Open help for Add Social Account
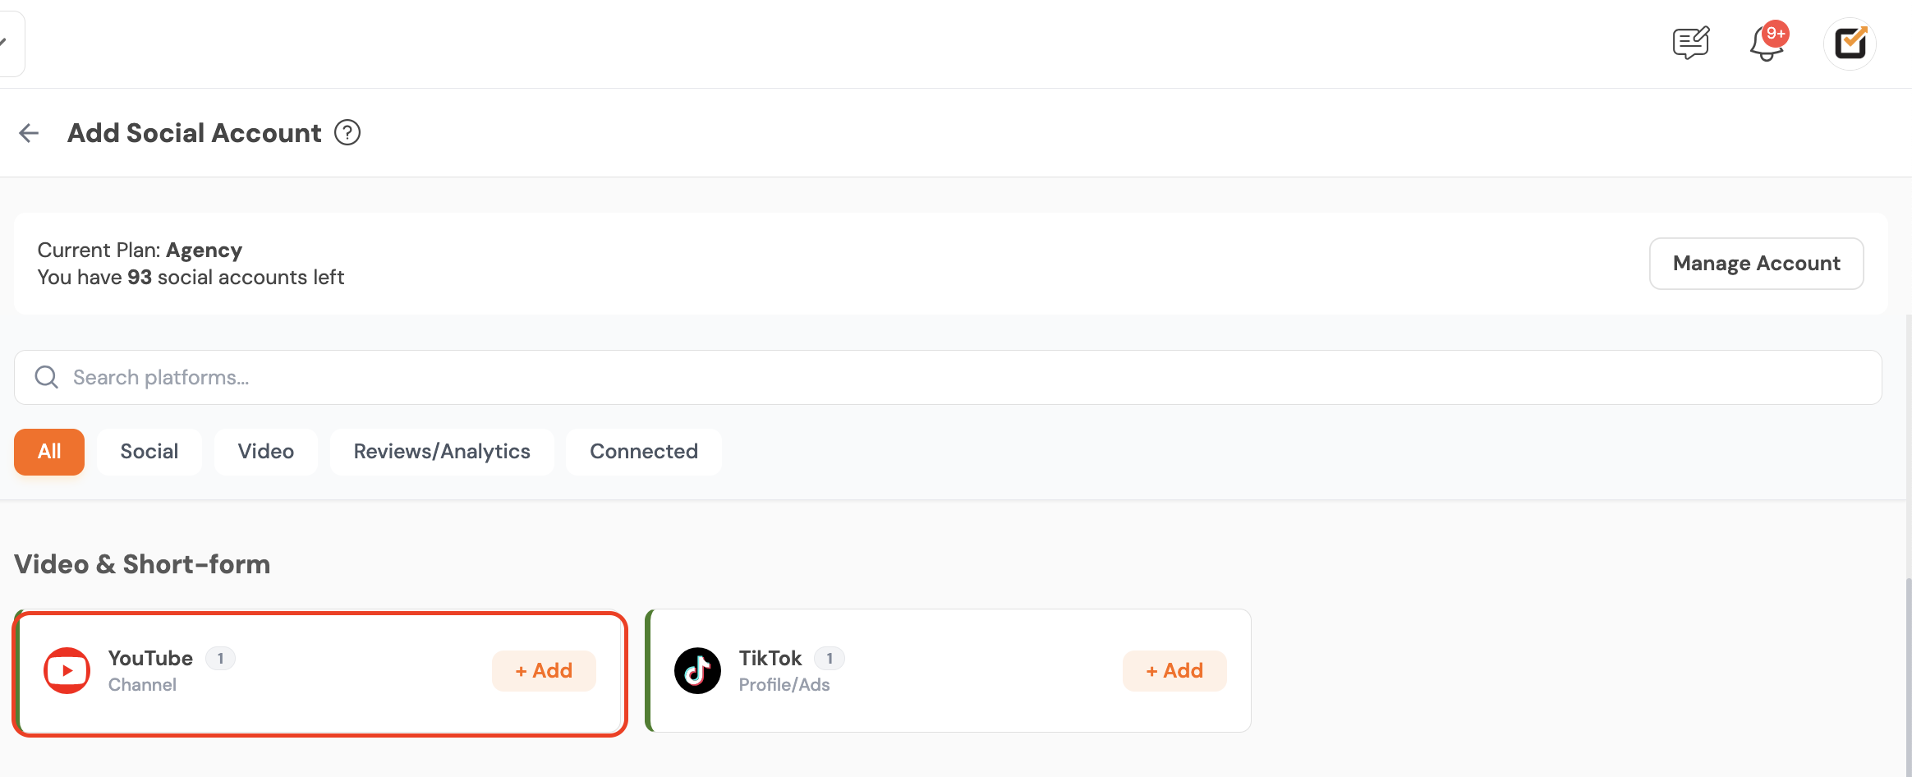1912x777 pixels. coord(347,132)
